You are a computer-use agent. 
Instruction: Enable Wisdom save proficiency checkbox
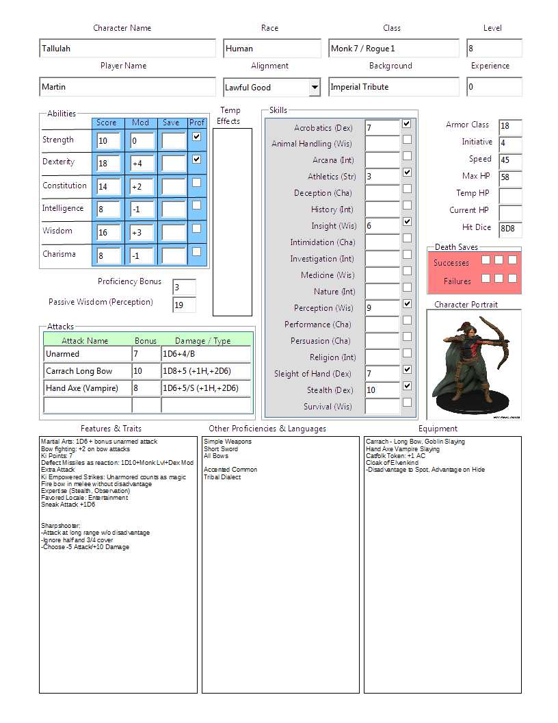pyautogui.click(x=196, y=228)
